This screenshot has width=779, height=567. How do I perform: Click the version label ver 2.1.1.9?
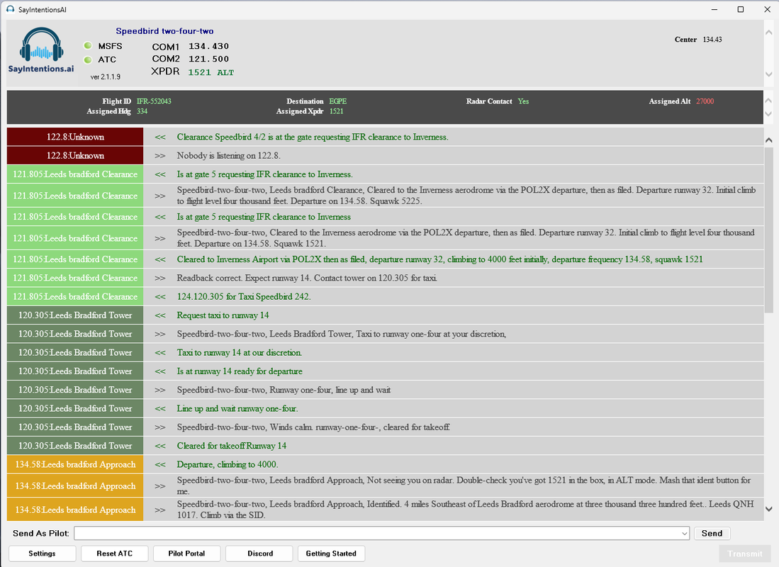click(106, 77)
